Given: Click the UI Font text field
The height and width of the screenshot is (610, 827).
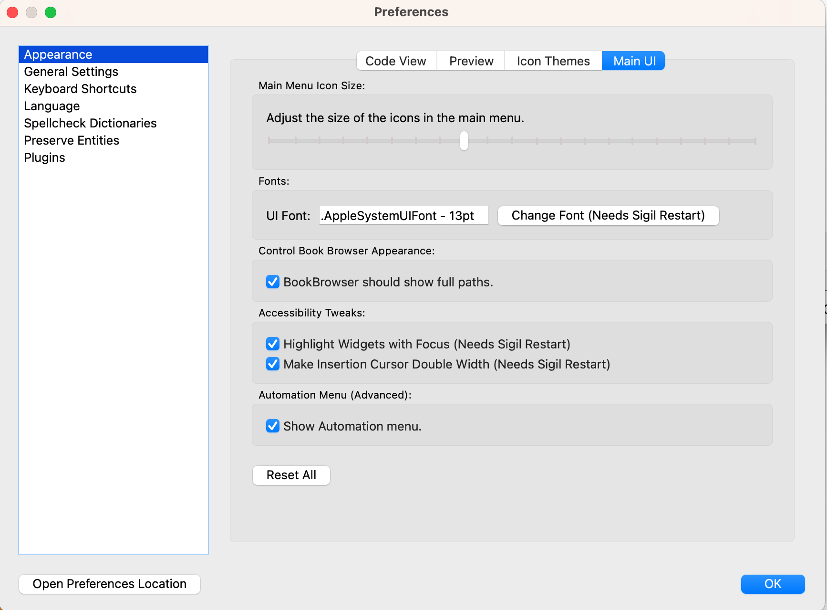Looking at the screenshot, I should (403, 216).
